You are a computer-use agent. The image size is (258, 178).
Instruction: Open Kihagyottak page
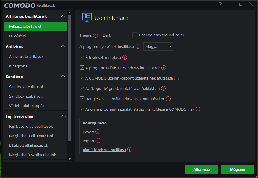click(35, 66)
